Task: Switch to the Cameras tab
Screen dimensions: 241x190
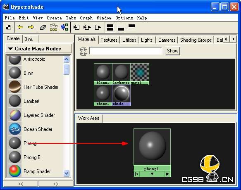Action: click(x=167, y=40)
